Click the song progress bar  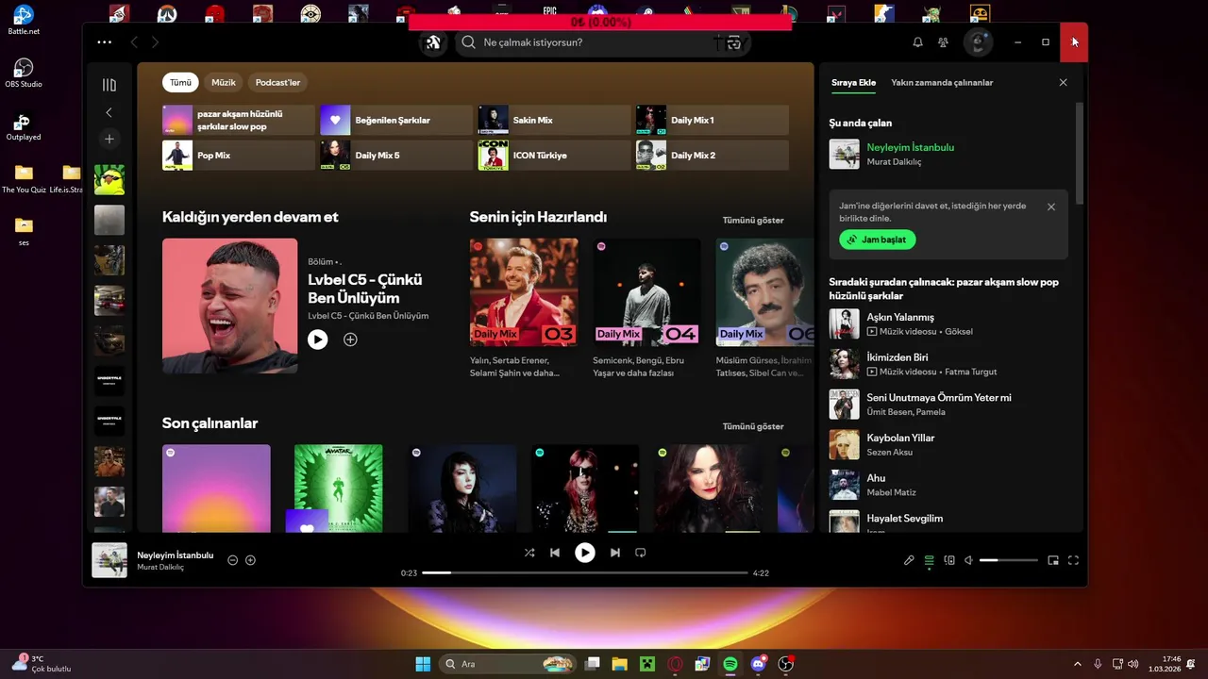pos(585,572)
